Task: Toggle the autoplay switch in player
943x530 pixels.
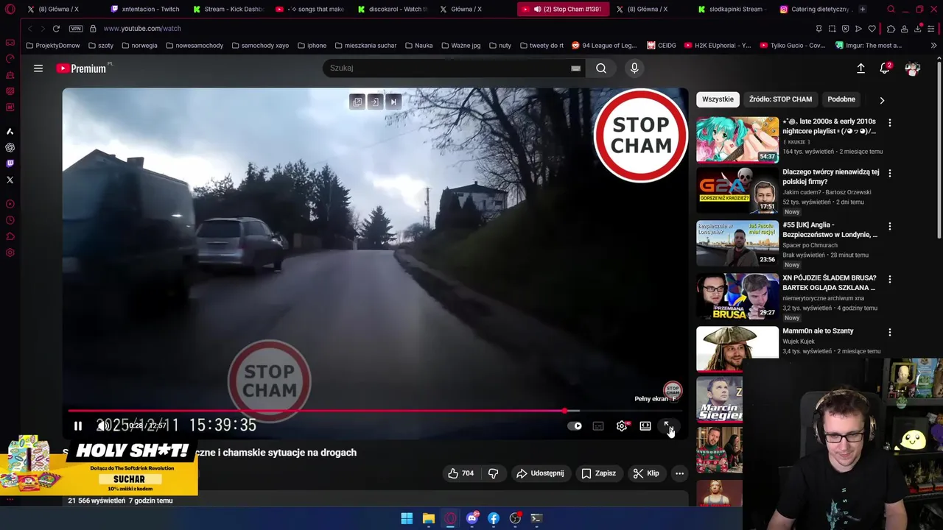Action: point(575,425)
